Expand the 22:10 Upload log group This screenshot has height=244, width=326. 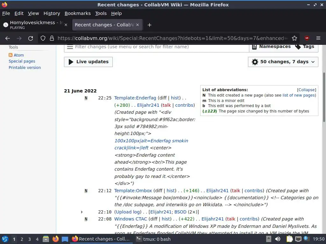pos(82,212)
